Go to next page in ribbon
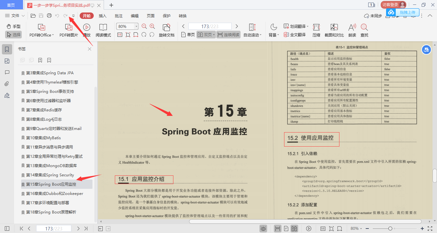 point(237,26)
